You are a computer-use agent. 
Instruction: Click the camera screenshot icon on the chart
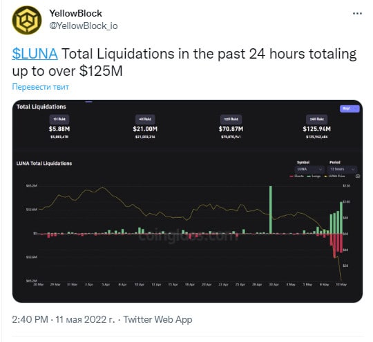click(x=358, y=177)
